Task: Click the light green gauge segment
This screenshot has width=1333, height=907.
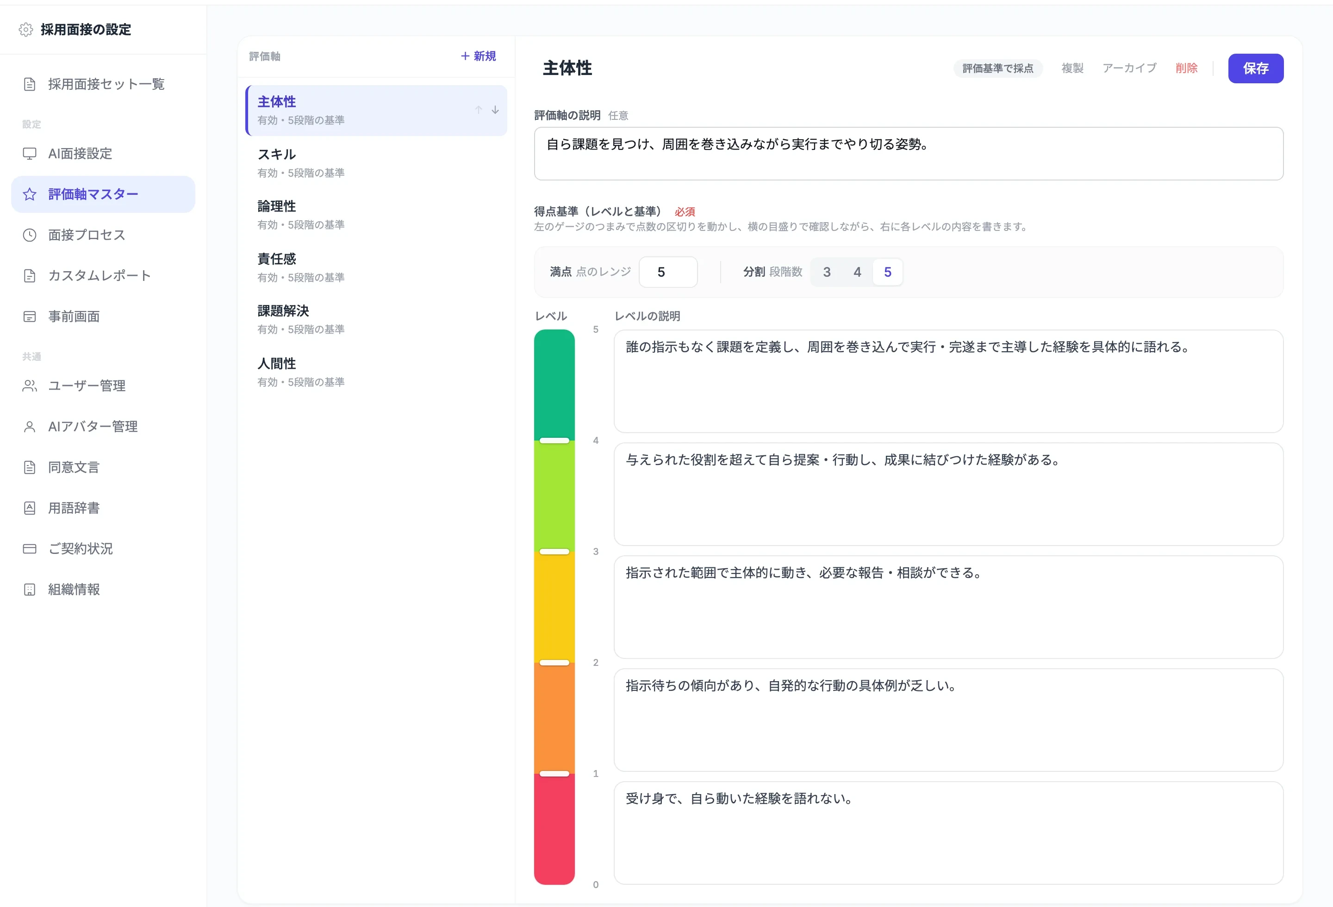Action: 554,496
